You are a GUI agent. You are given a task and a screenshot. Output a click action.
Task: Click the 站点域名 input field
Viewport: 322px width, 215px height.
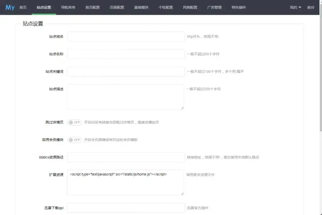point(125,36)
